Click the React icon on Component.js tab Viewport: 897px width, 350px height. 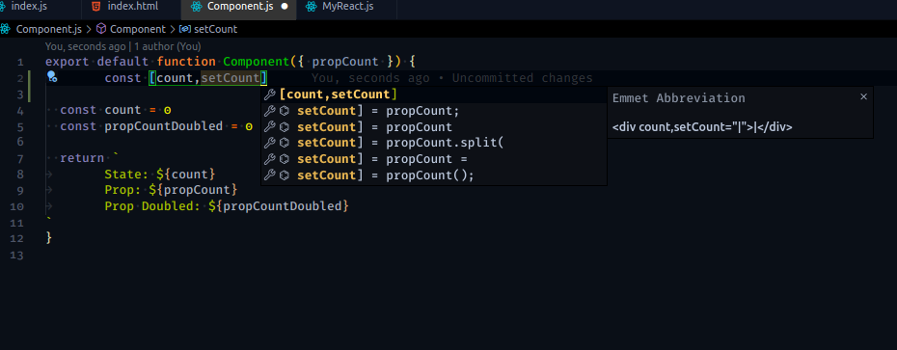tap(196, 7)
